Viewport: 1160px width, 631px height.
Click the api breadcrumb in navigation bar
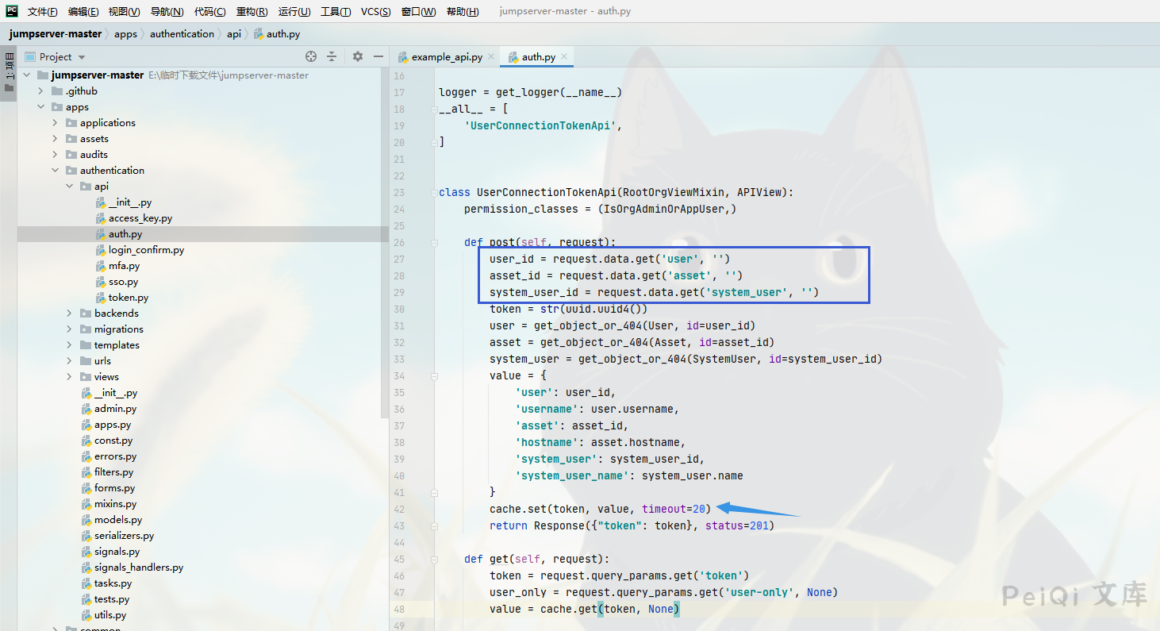pyautogui.click(x=233, y=34)
